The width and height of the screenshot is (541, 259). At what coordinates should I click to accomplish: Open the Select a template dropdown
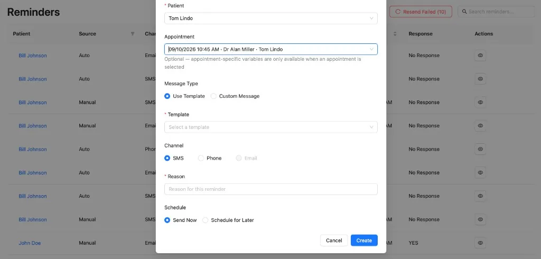click(x=271, y=127)
